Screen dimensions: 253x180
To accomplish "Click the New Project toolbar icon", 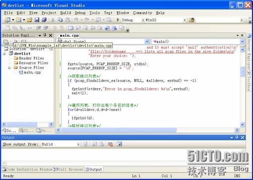I will coord(7,20).
